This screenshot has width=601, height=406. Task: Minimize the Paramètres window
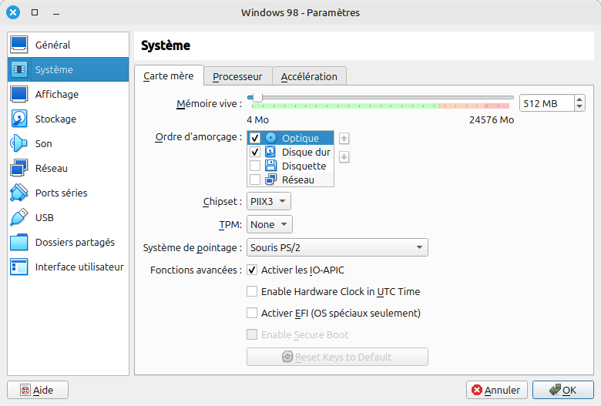(56, 13)
